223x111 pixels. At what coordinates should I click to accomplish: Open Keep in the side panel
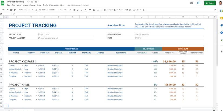pyautogui.click(x=221, y=18)
